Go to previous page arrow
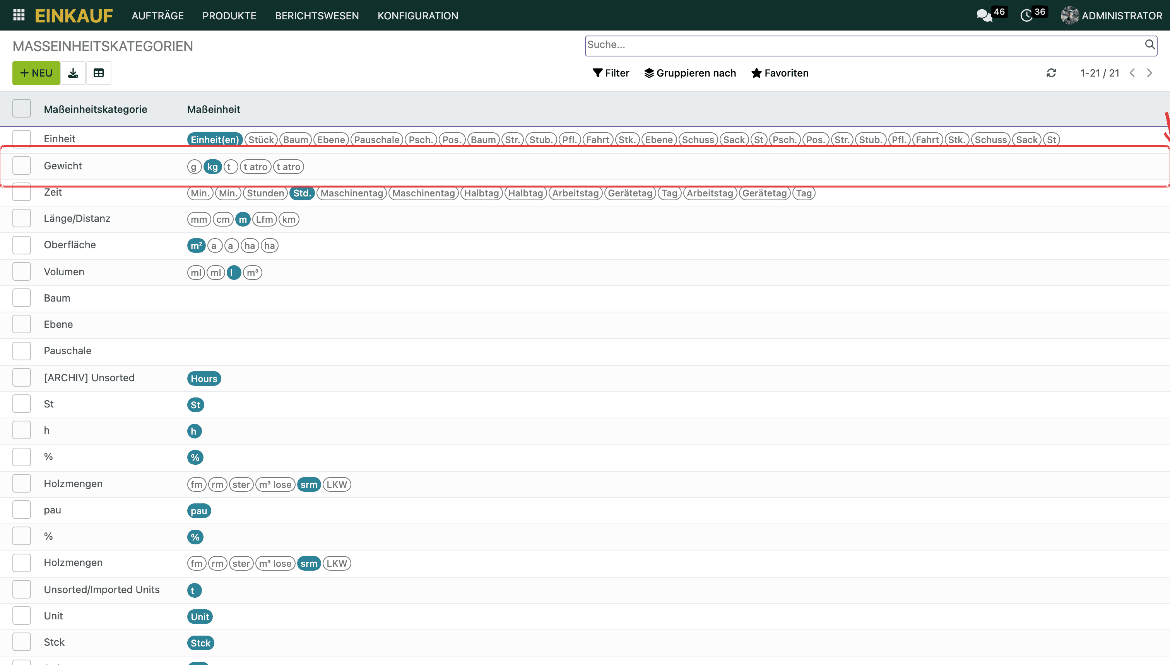The height and width of the screenshot is (665, 1170). (x=1132, y=73)
